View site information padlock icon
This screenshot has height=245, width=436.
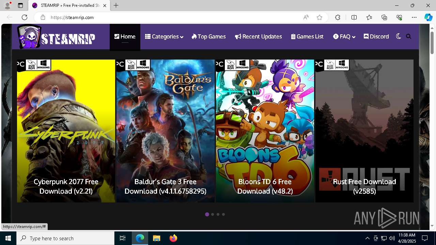pyautogui.click(x=43, y=17)
